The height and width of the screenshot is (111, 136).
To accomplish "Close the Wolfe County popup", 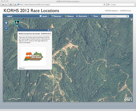I will click(51, 30).
